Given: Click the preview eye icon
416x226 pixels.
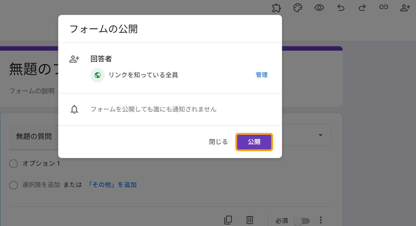Looking at the screenshot, I should [x=319, y=8].
